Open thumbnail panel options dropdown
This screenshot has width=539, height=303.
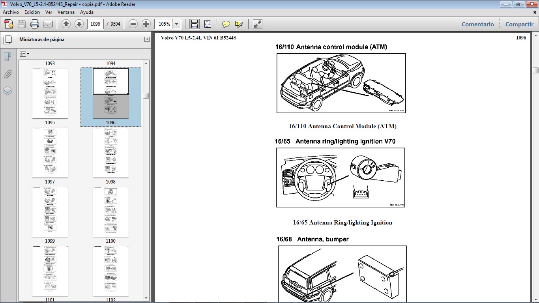(x=24, y=54)
